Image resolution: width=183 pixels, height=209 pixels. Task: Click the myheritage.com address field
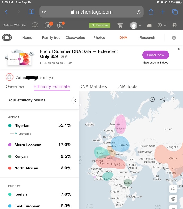(x=92, y=12)
